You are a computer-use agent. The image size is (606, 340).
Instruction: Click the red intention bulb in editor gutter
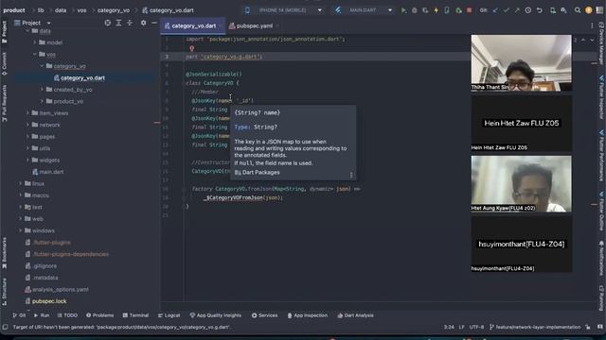pos(191,48)
